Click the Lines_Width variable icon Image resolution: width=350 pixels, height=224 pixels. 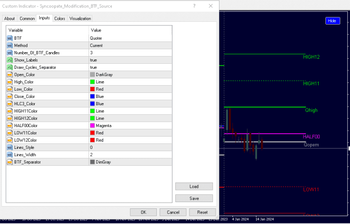click(10, 155)
